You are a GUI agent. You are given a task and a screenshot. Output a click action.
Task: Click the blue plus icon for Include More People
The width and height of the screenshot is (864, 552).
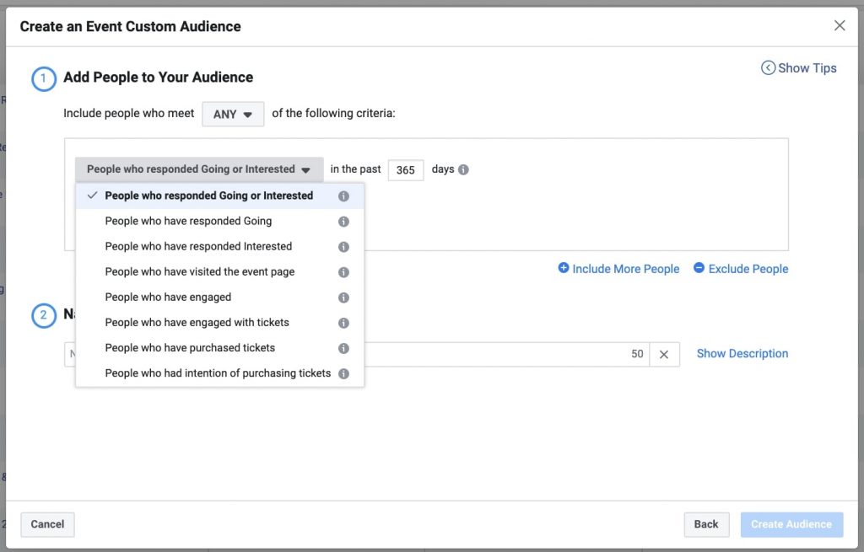point(563,268)
